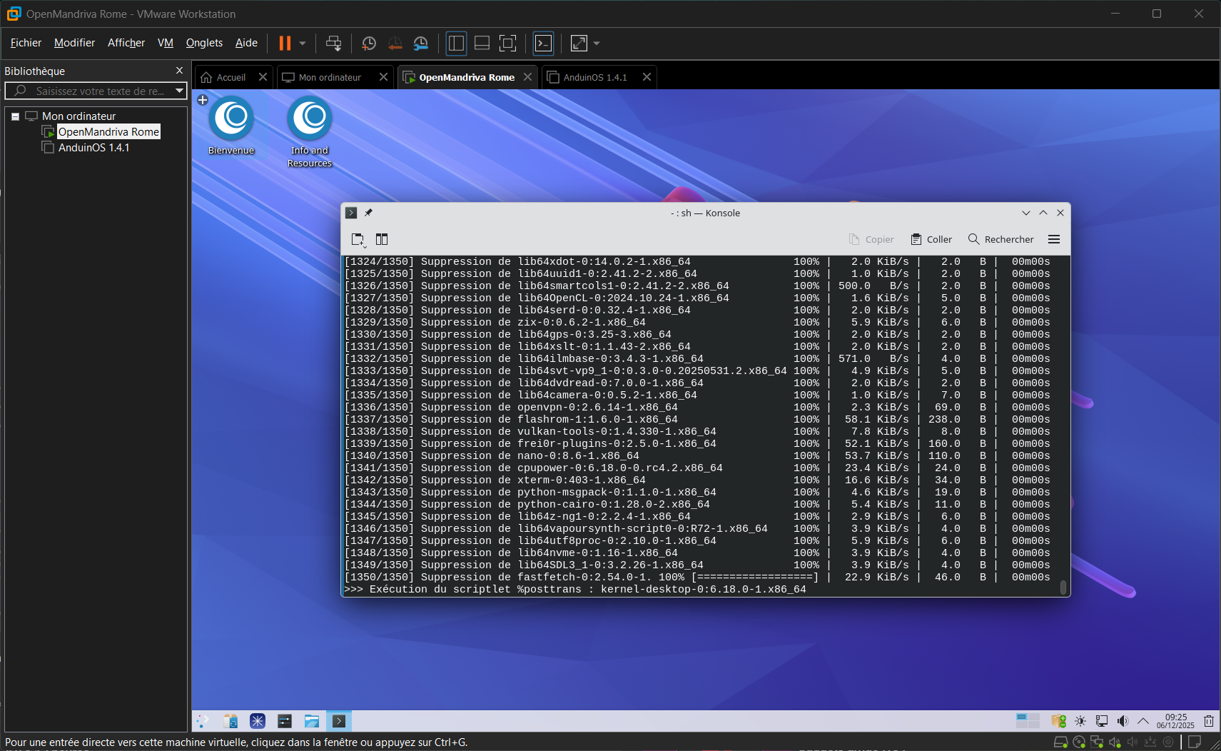The image size is (1221, 751).
Task: Open the snapshot manager wrench-clock icon
Action: pos(421,44)
